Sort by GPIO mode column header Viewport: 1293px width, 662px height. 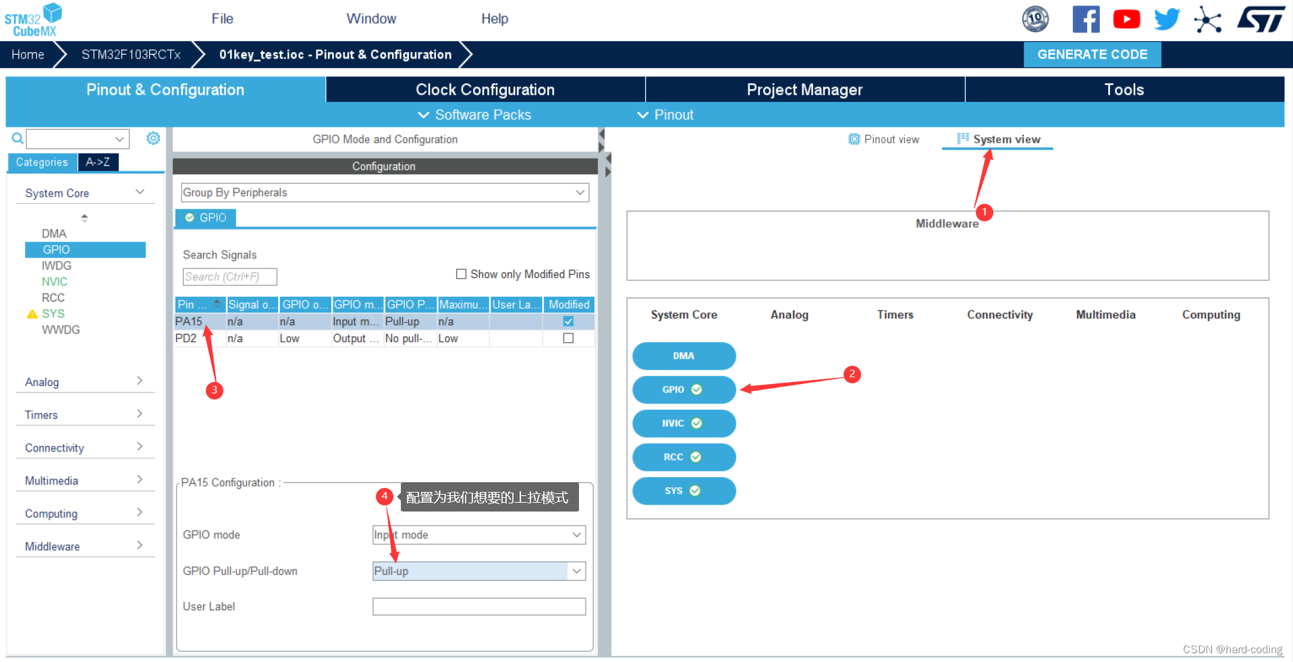click(358, 304)
